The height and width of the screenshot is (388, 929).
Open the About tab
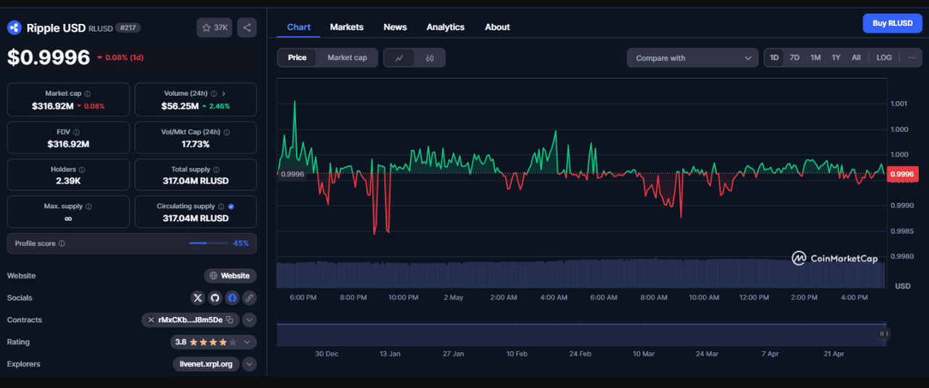pyautogui.click(x=497, y=27)
